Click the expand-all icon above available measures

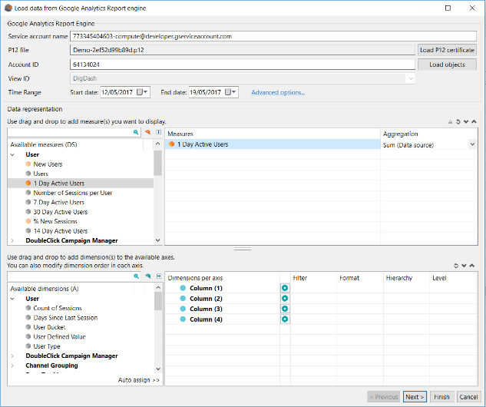pyautogui.click(x=159, y=132)
